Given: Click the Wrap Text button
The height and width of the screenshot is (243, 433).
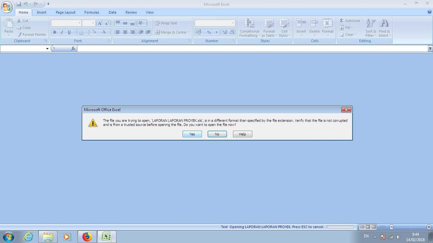Looking at the screenshot, I should click(x=166, y=23).
